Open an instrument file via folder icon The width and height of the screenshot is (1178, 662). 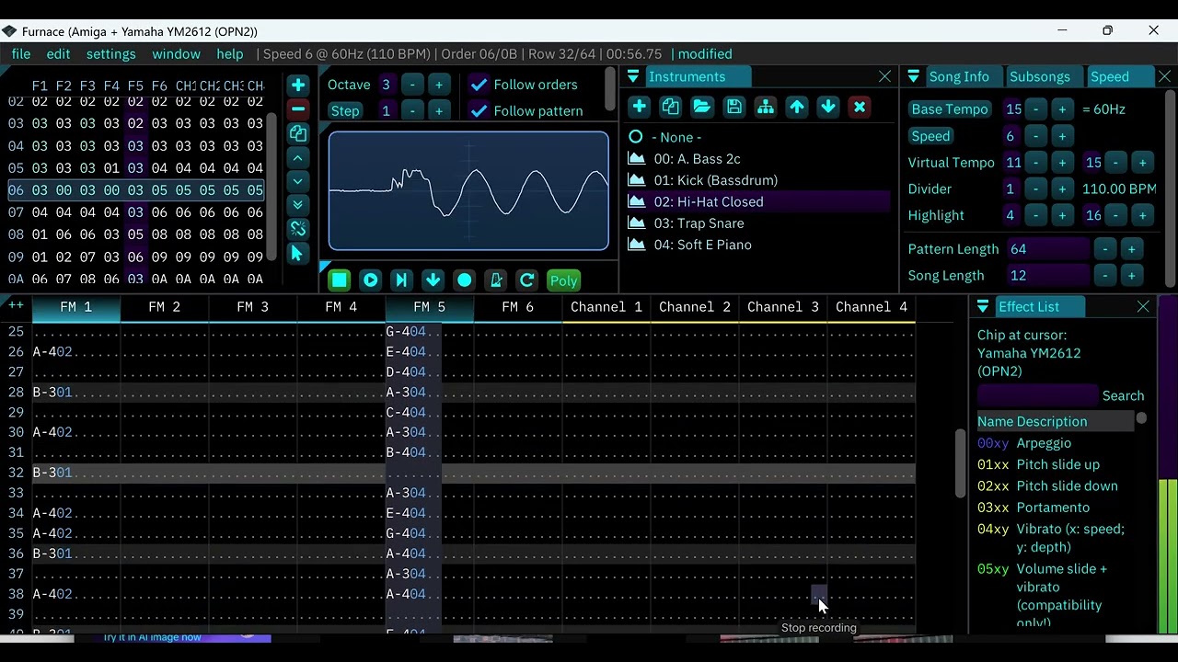[x=702, y=108]
